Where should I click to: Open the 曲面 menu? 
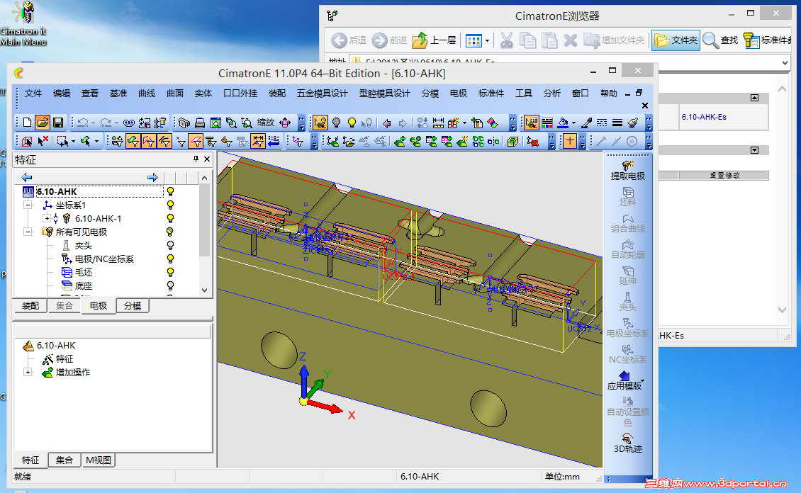[x=174, y=93]
